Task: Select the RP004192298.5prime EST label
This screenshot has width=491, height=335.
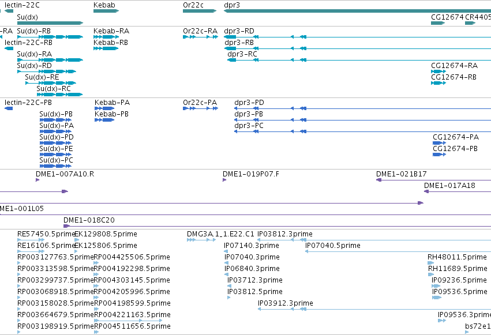Action: click(132, 269)
